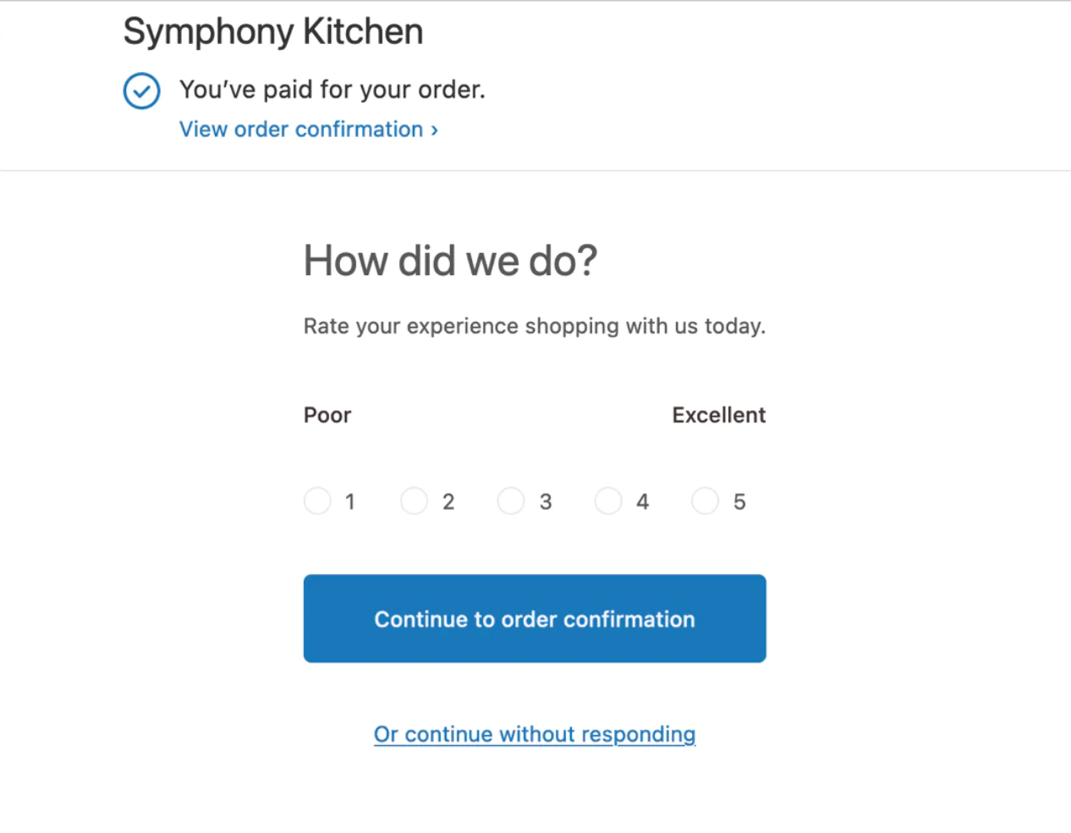Click the Poor scale label
Viewport: 1071px width, 833px height.
click(x=327, y=415)
